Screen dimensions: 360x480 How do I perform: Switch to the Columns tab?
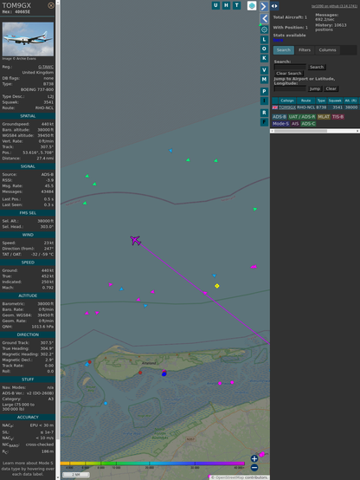click(x=327, y=50)
